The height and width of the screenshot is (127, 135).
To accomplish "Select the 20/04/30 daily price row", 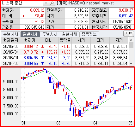I will pos(65,63).
